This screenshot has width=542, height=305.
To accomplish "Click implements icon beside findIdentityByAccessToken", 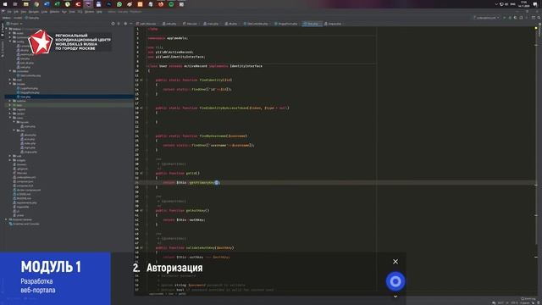I will [x=141, y=108].
